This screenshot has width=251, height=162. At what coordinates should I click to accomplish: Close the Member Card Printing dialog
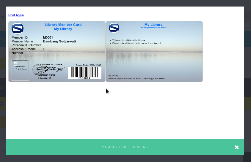pos(236,147)
